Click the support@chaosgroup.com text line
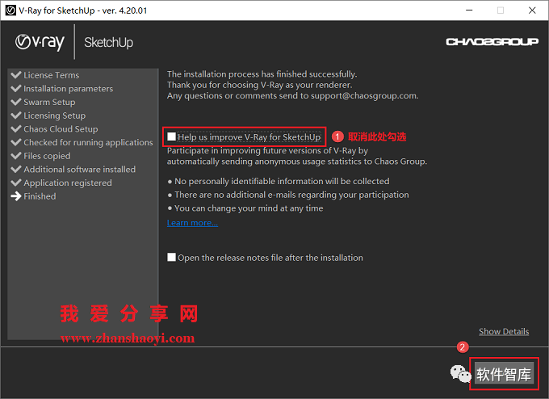Image resolution: width=549 pixels, height=399 pixels. click(293, 95)
